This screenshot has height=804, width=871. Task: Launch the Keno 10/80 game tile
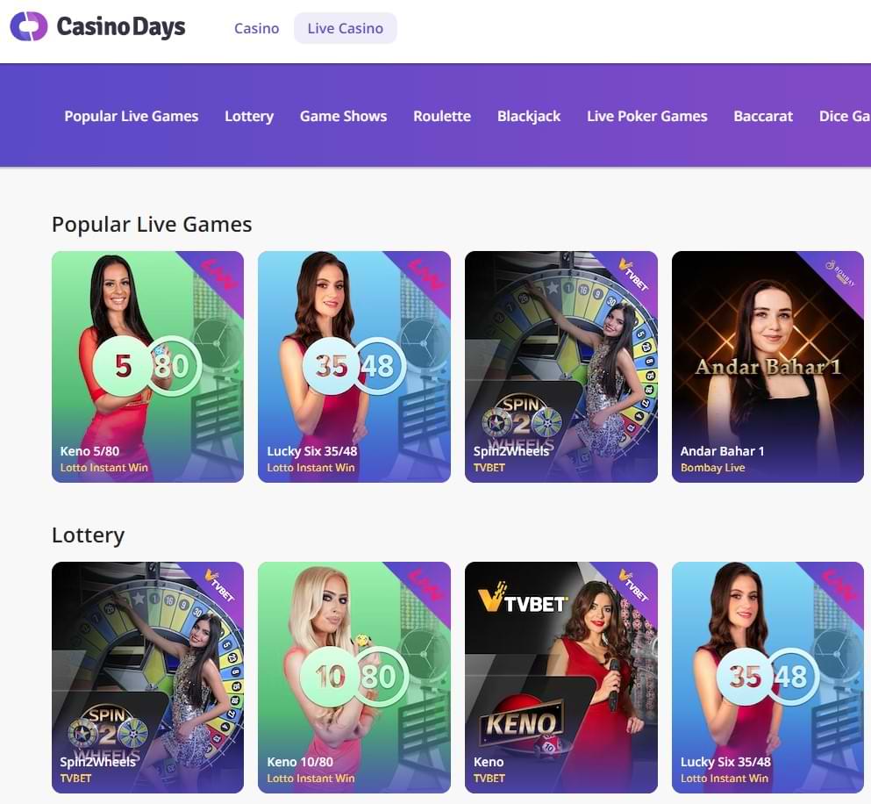coord(354,678)
